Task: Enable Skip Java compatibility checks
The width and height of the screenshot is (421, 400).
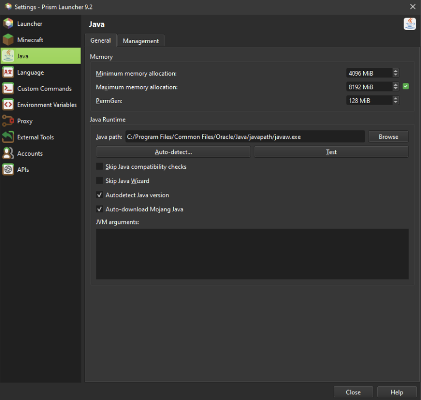Action: tap(99, 167)
